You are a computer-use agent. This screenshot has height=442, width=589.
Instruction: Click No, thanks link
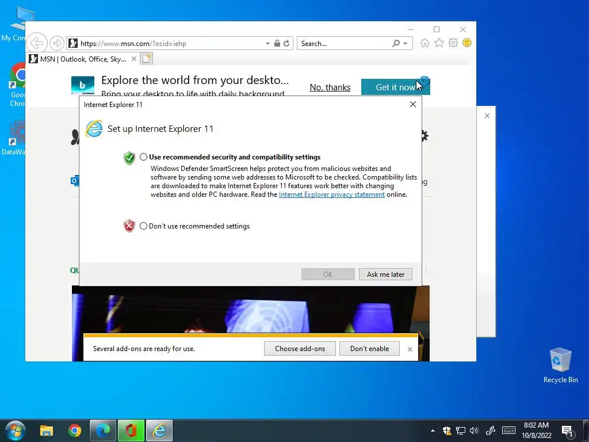[330, 87]
